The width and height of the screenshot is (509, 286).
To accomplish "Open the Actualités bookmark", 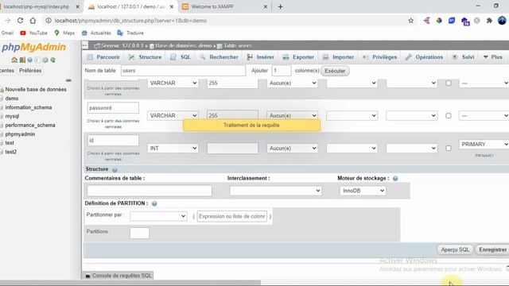I will tap(96, 33).
